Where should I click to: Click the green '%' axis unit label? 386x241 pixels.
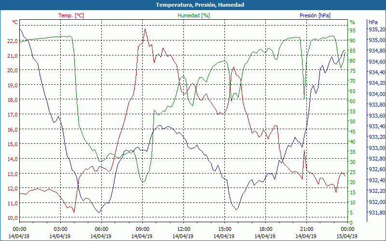pyautogui.click(x=353, y=22)
